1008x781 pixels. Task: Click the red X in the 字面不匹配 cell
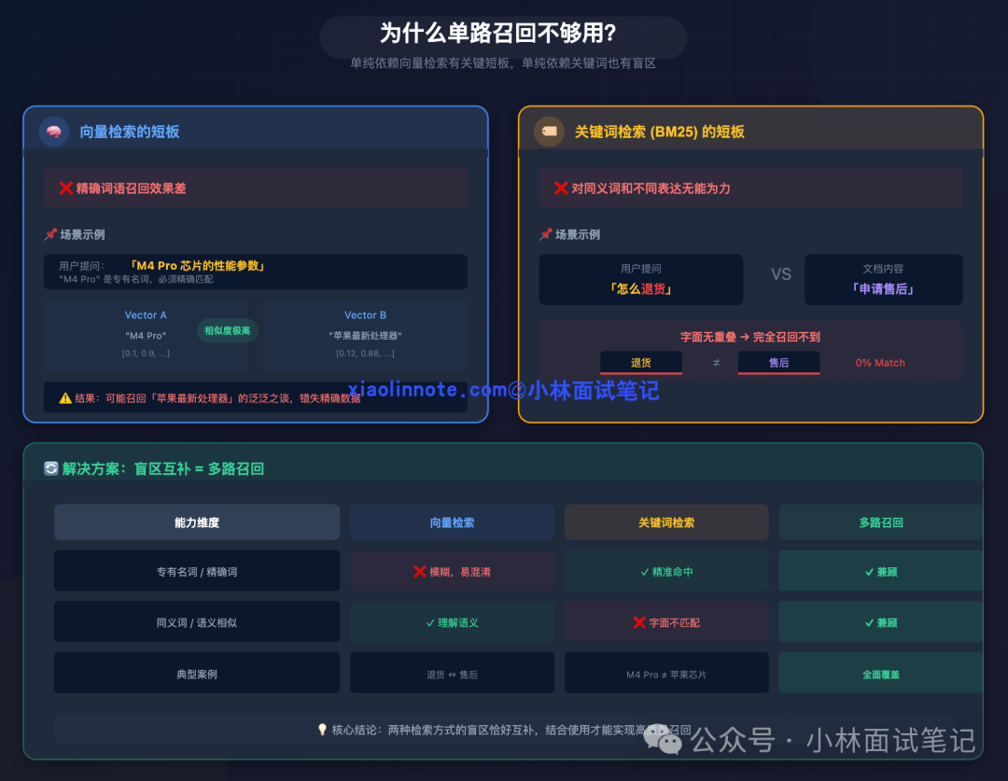639,622
